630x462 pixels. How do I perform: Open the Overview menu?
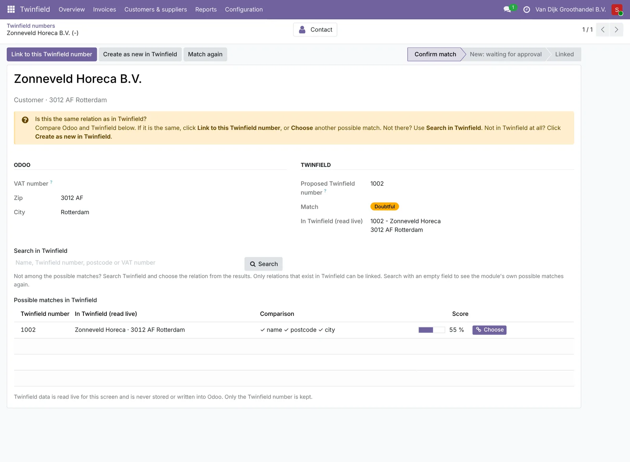[x=72, y=9]
